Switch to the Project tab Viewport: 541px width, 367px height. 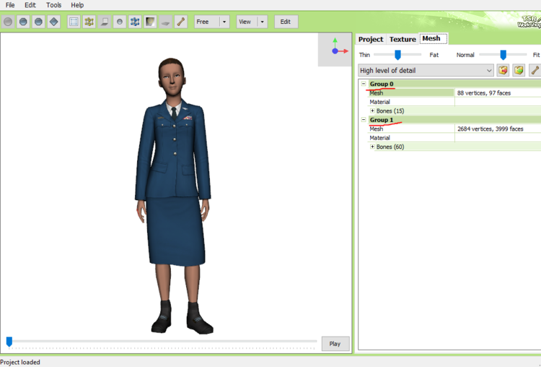371,39
